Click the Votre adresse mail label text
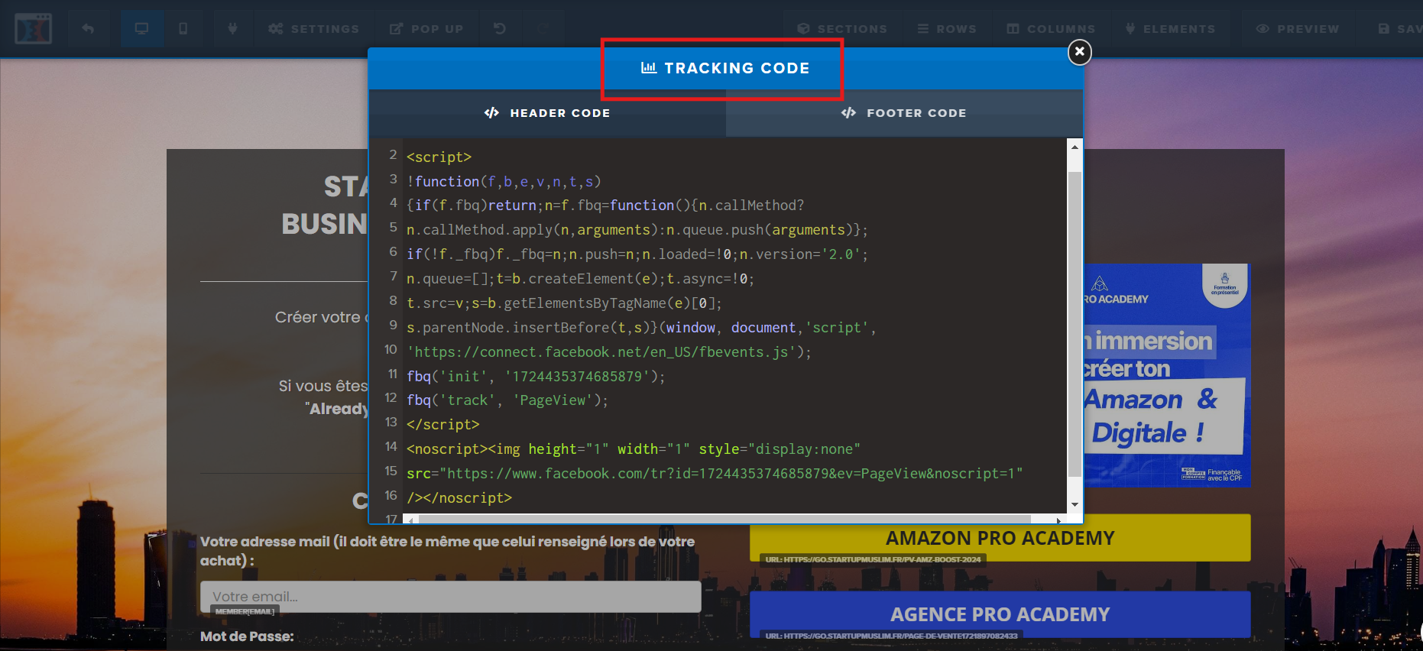 (448, 551)
